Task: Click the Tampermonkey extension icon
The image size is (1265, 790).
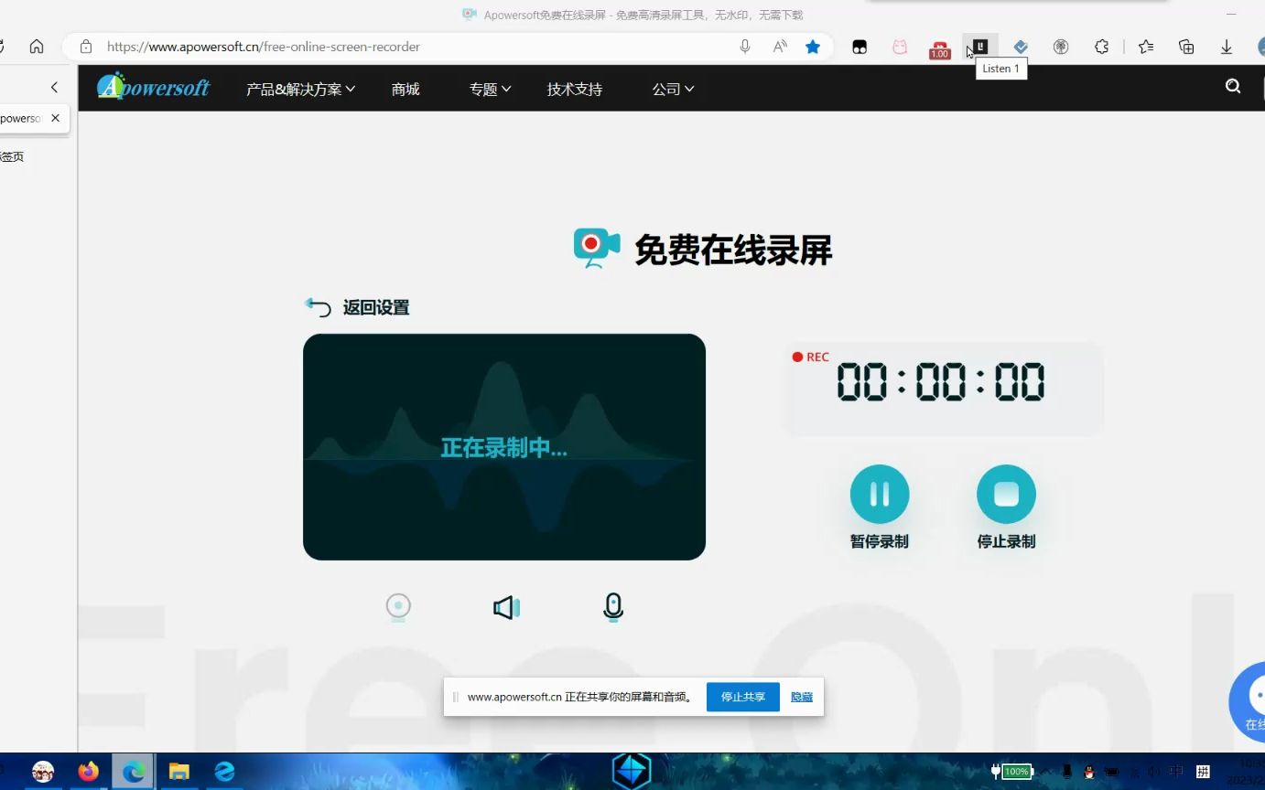Action: click(x=860, y=48)
